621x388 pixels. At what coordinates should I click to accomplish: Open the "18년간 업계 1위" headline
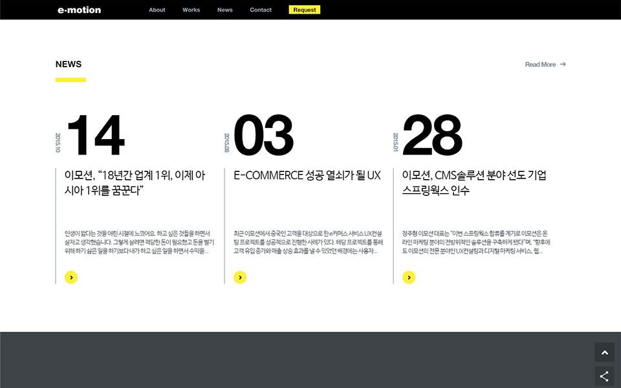point(135,183)
